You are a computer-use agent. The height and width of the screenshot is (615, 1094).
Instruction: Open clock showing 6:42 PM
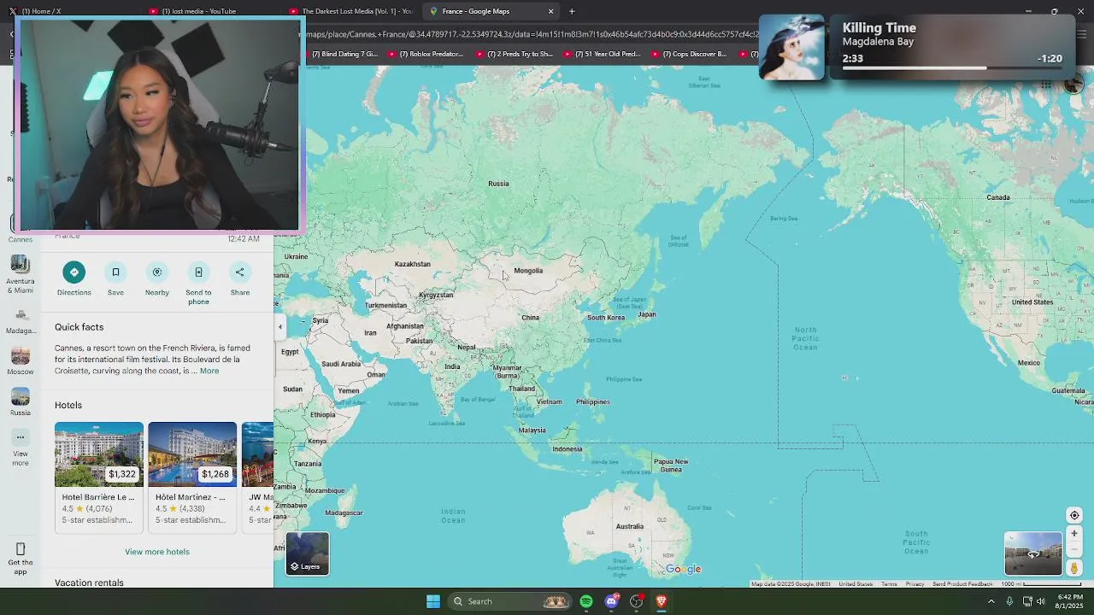click(1070, 601)
